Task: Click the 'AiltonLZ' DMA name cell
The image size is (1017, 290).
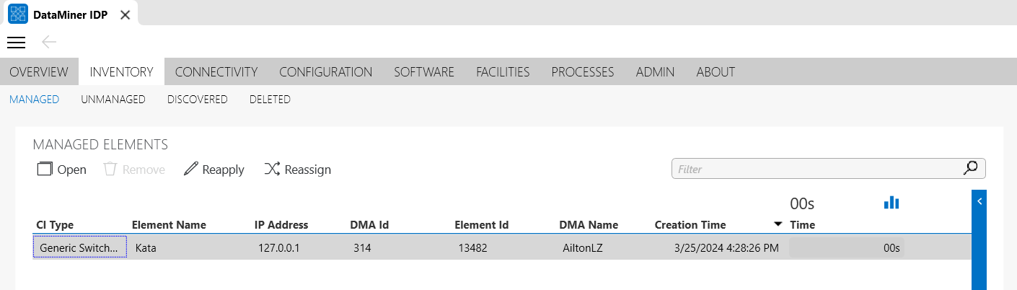Action: (x=582, y=247)
